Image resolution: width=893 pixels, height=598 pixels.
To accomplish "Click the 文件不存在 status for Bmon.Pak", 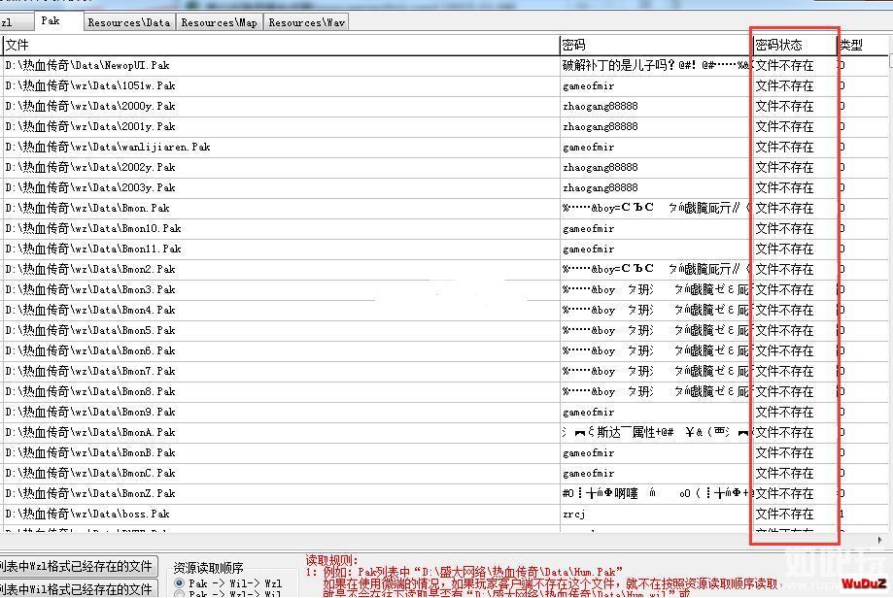I will [784, 209].
